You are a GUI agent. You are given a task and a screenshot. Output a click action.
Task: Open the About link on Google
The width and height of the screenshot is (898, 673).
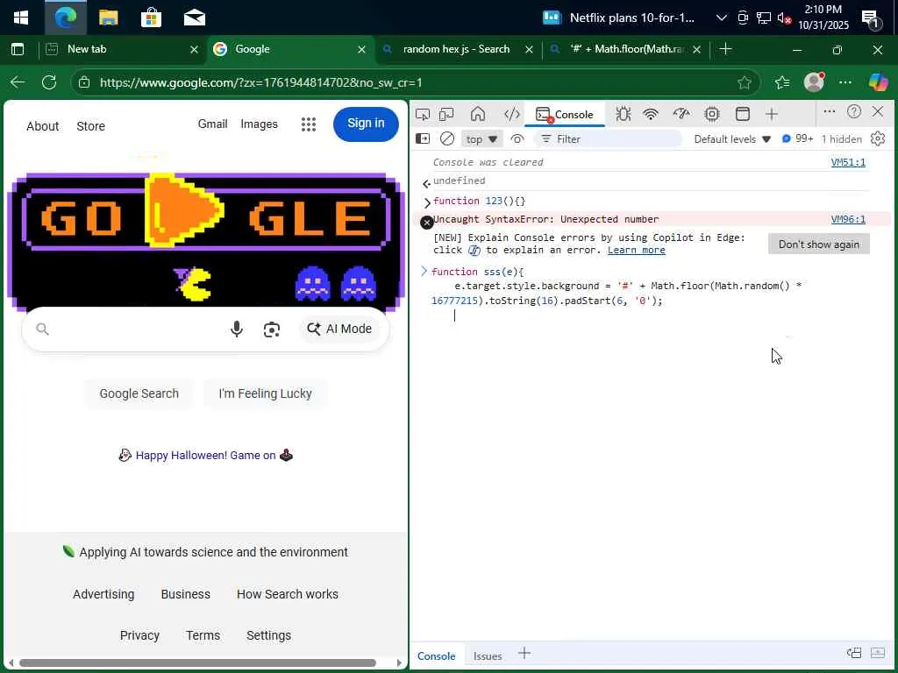42,126
